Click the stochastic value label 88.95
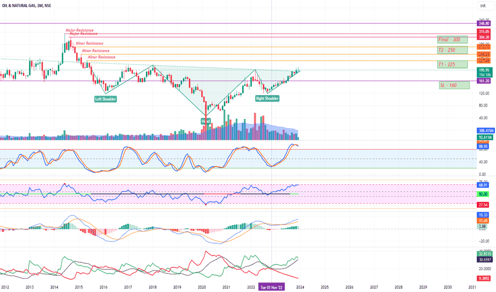The width and height of the screenshot is (496, 292). pos(483,147)
